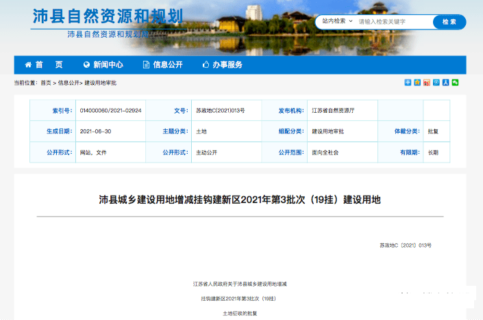Click the right-aligned 苏政地C〔2021〕013号 below headline
This screenshot has width=483, height=320.
click(406, 245)
